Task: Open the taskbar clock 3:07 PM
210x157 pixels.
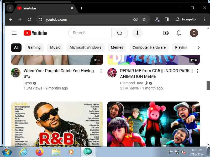Action: click(197, 152)
